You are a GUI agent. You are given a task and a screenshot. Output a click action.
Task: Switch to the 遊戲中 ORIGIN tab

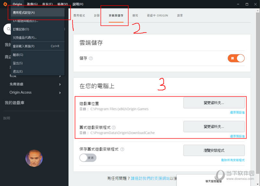158,15
